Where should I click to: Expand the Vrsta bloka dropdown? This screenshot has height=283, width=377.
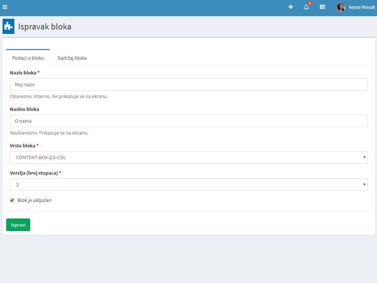point(188,157)
